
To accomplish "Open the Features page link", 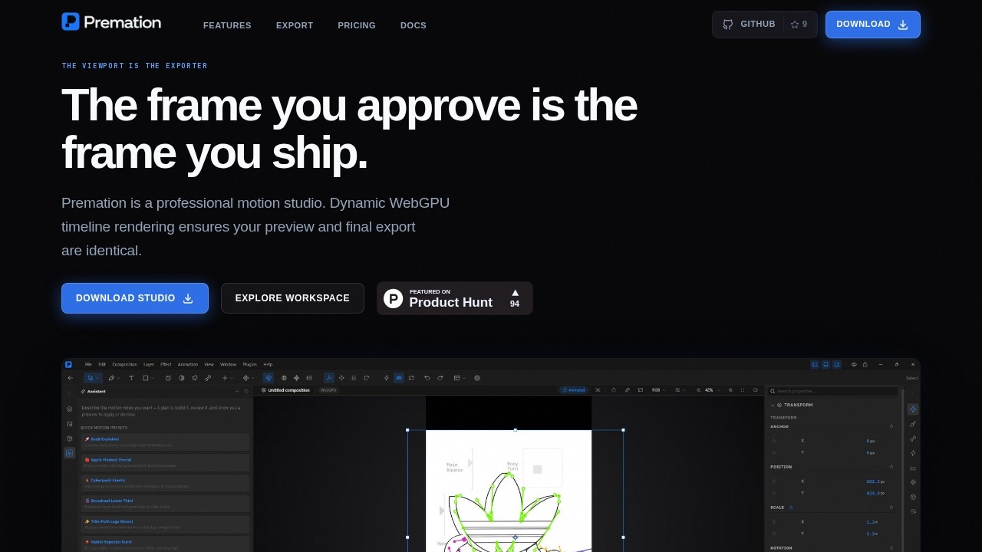I will [x=227, y=25].
